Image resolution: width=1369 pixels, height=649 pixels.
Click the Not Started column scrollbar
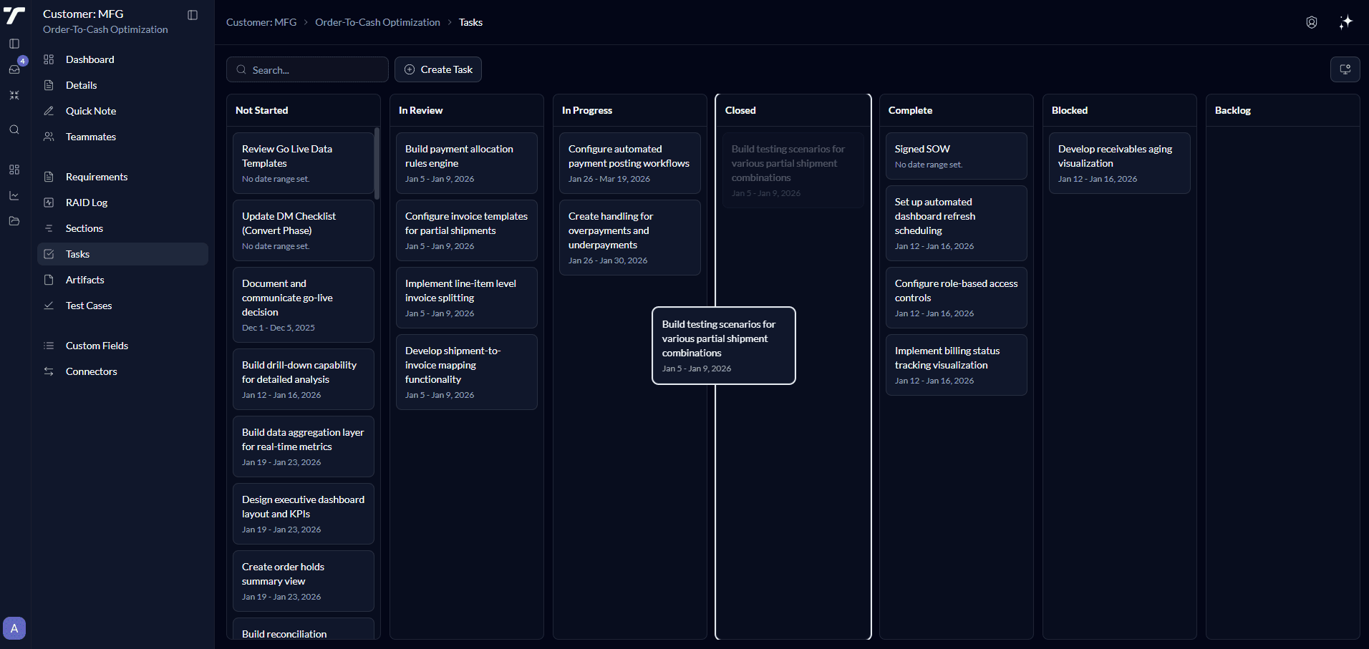tap(377, 164)
